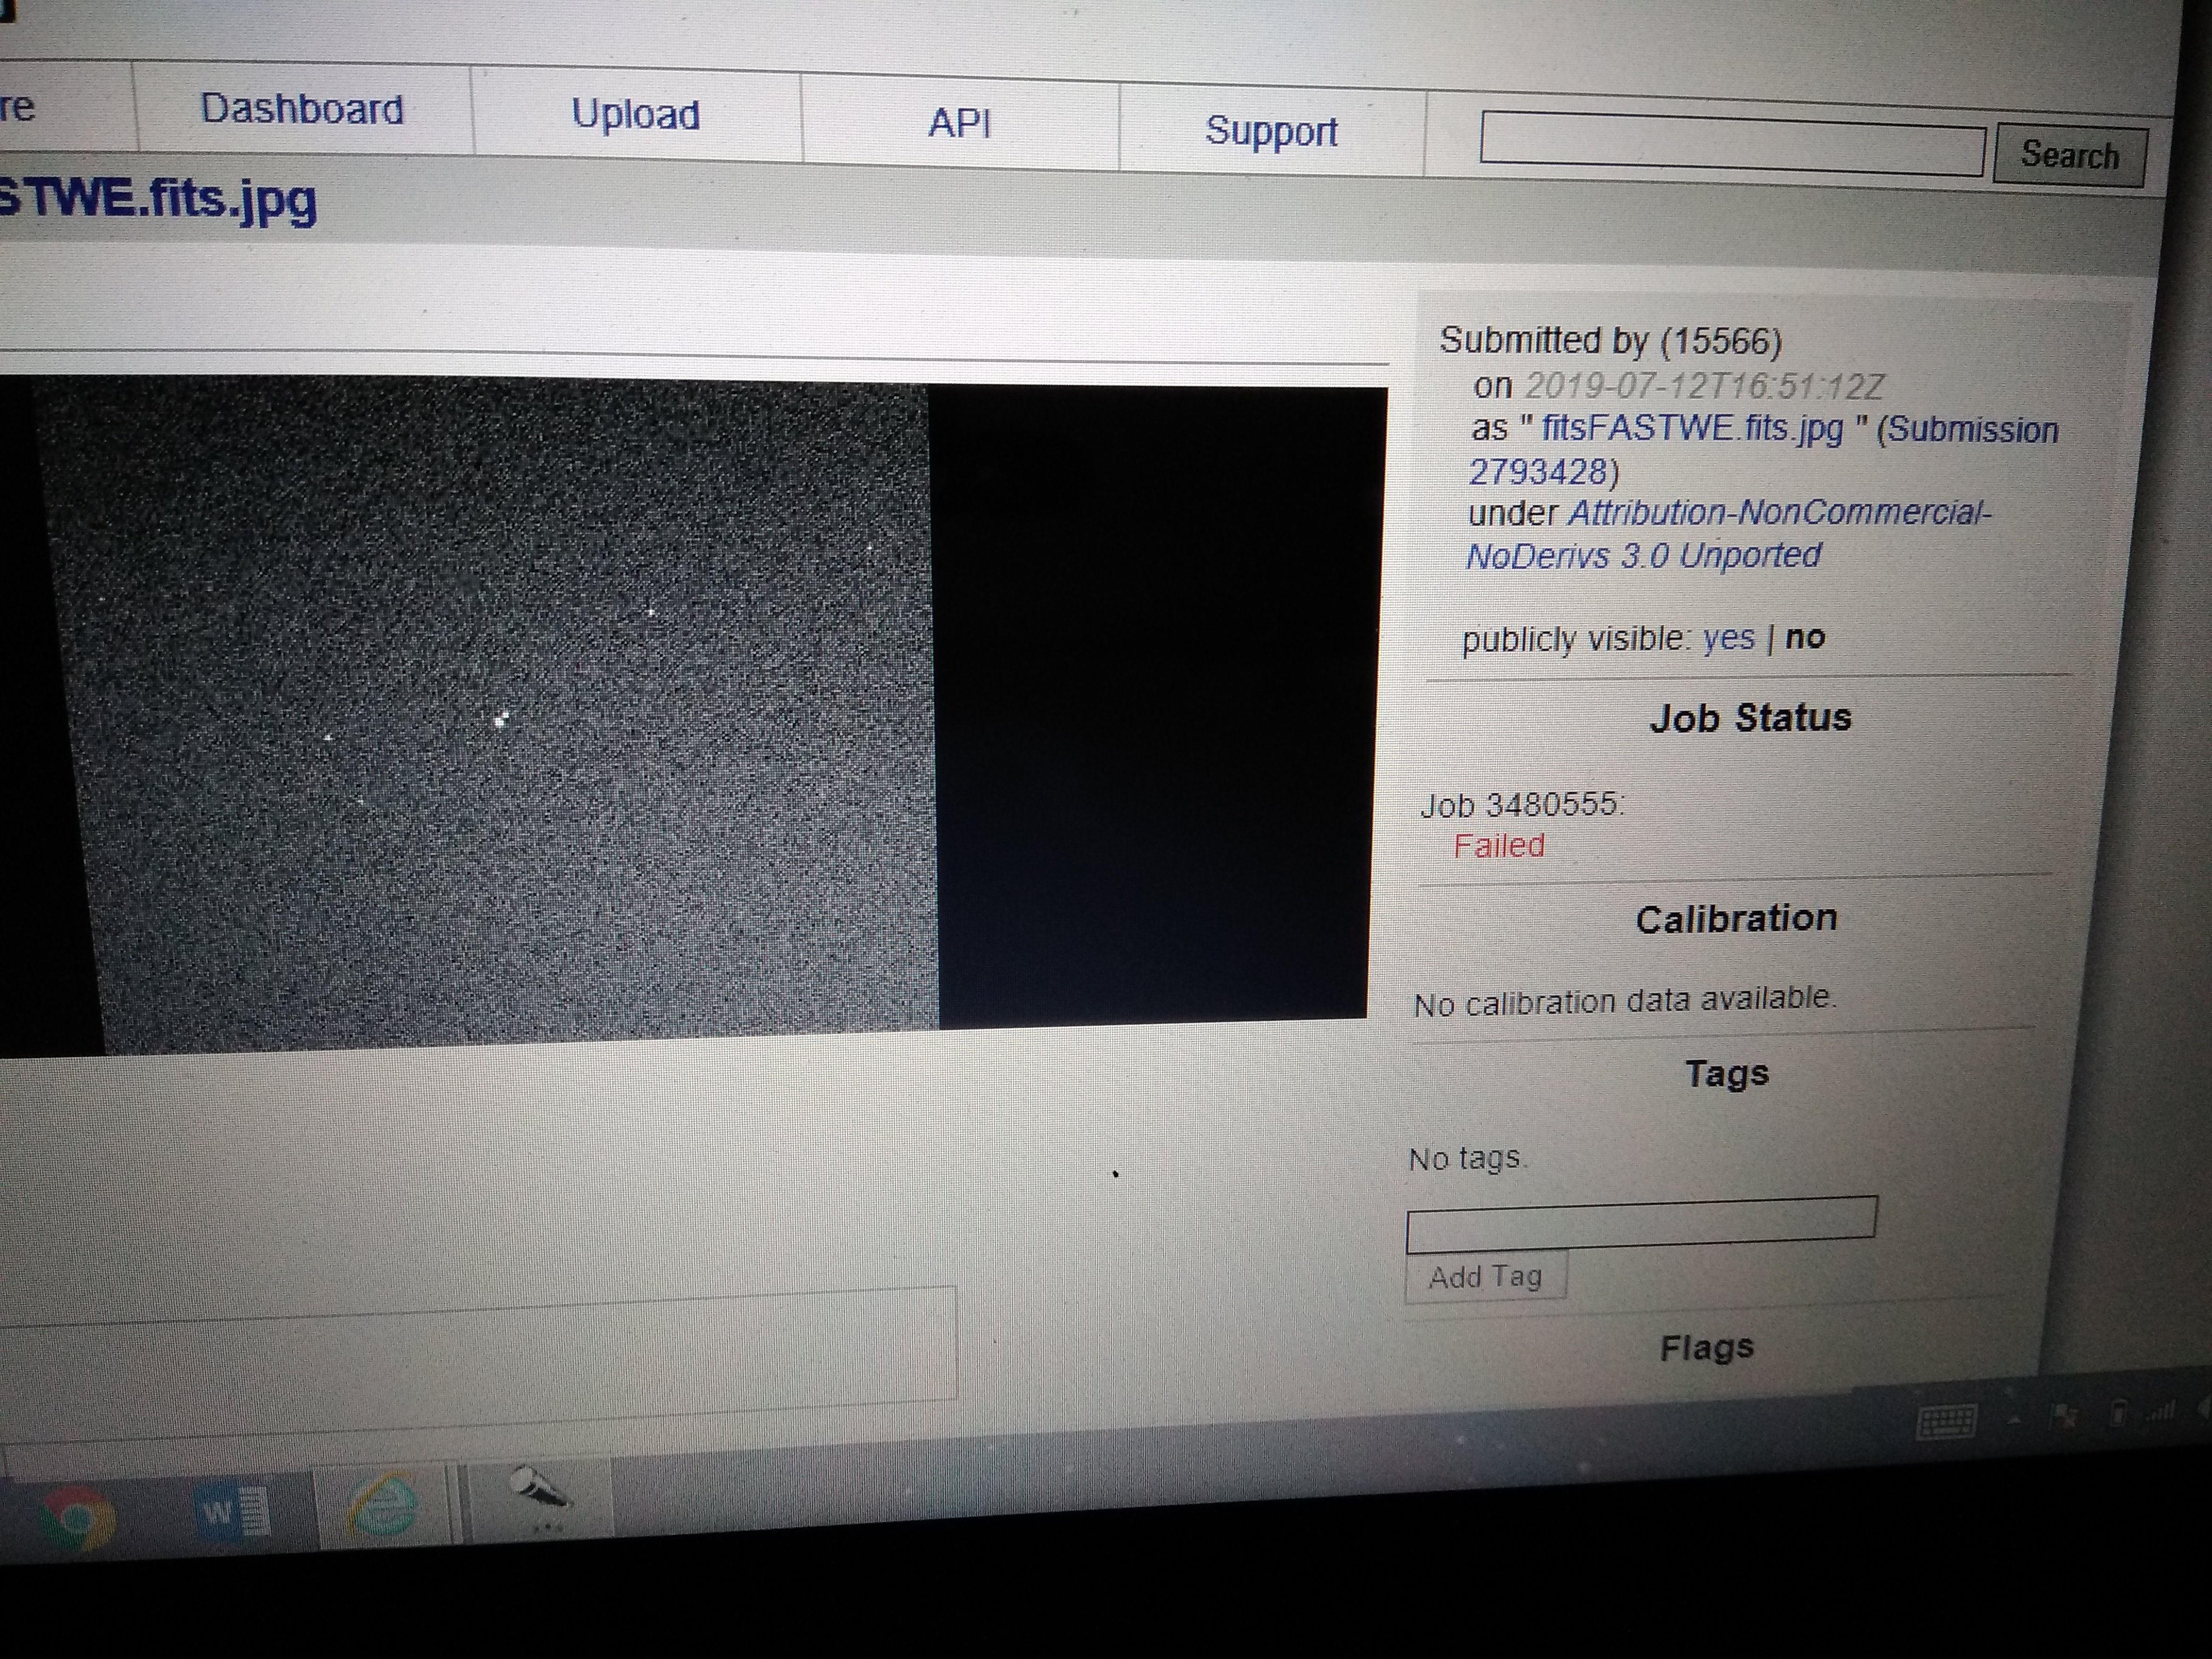2212x1659 pixels.
Task: Set publicly visible to no
Action: pos(1805,637)
